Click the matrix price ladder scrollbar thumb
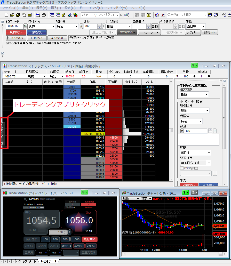This screenshot has height=266, width=231. pyautogui.click(x=171, y=130)
